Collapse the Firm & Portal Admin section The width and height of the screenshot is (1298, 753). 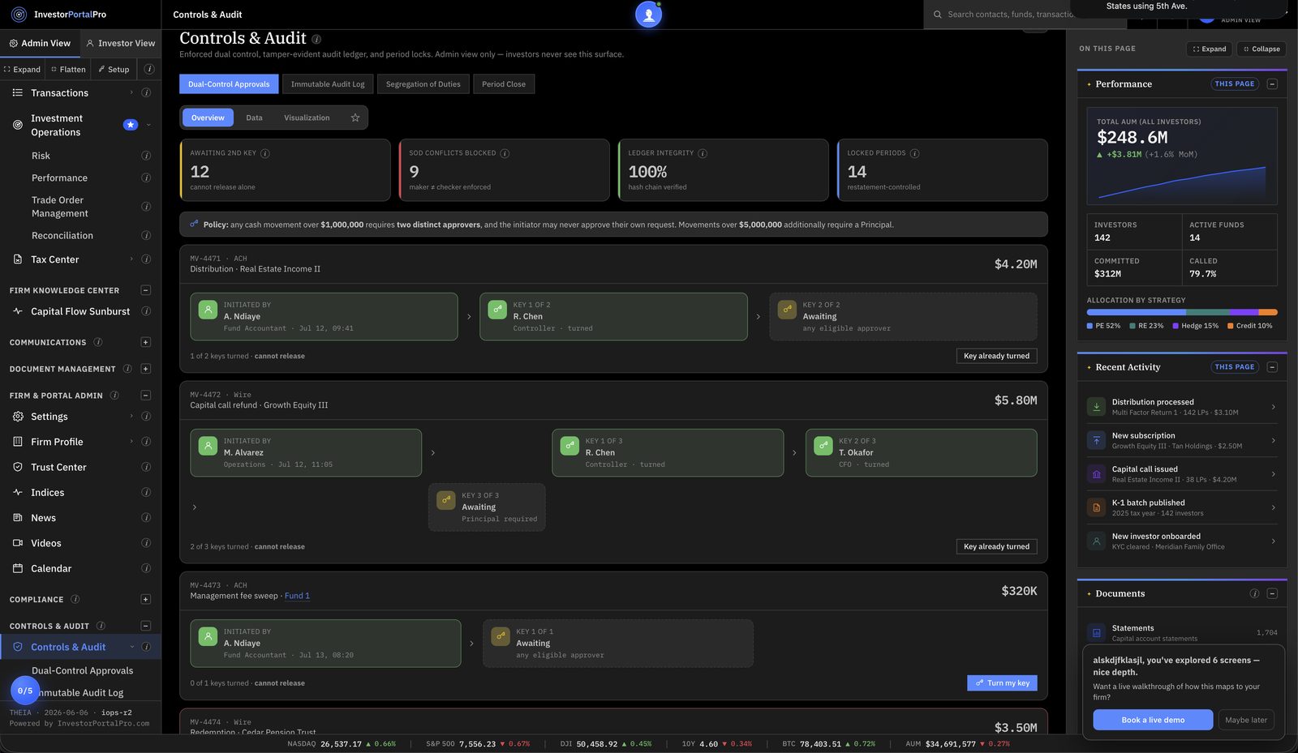tap(146, 396)
